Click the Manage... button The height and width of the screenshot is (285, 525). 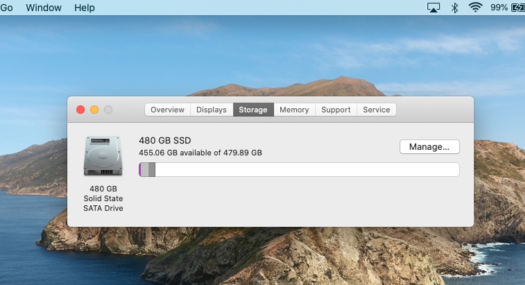[x=429, y=147]
